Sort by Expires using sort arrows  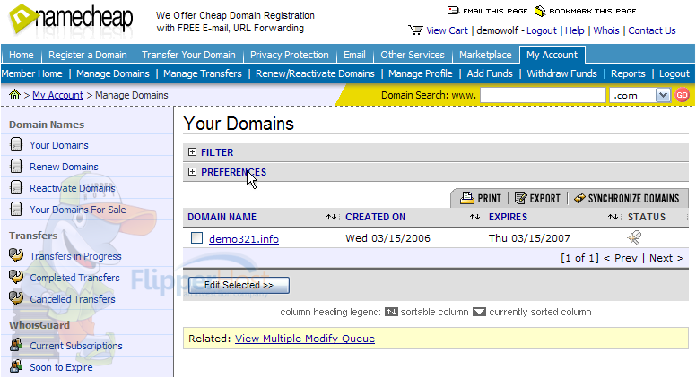coord(613,217)
